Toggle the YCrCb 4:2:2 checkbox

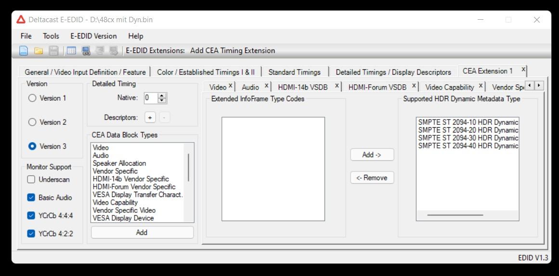coord(31,234)
